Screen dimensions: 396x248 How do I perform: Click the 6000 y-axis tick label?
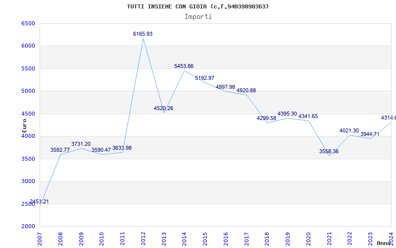28,46
